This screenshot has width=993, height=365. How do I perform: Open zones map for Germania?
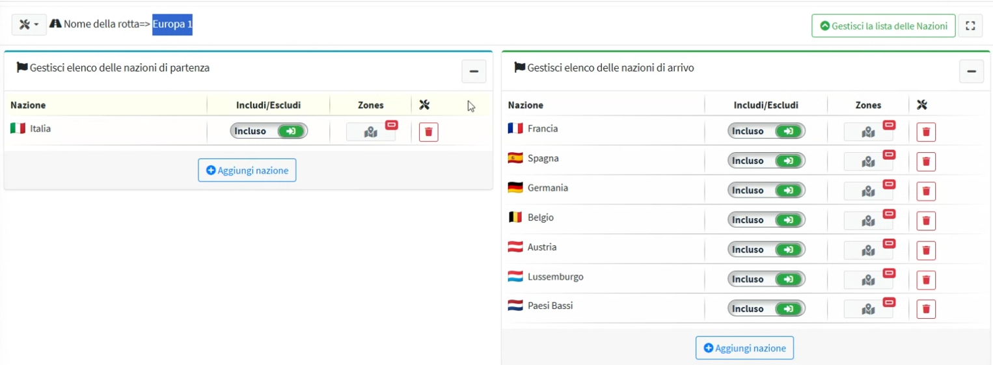coord(868,191)
